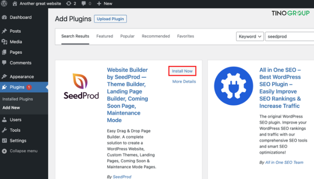The image size is (314, 179).
Task: Select the Search Results tab
Action: [75, 36]
